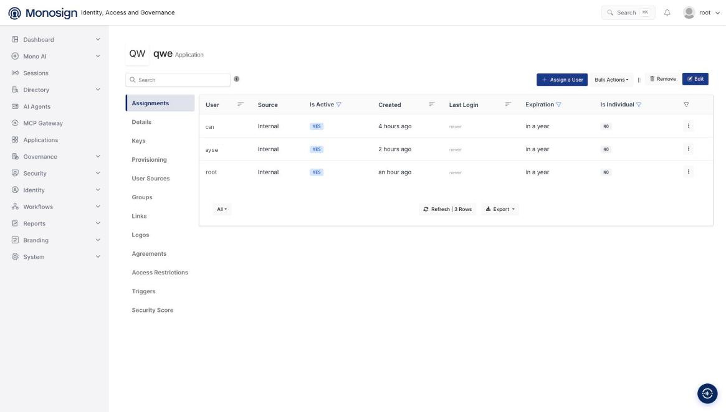This screenshot has width=726, height=412.
Task: Open the All rows dropdown
Action: pos(222,209)
